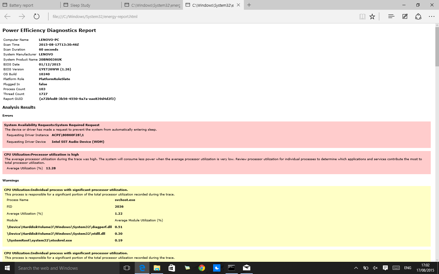Open Windows Store from taskbar
Image resolution: width=439 pixels, height=274 pixels.
[172, 268]
